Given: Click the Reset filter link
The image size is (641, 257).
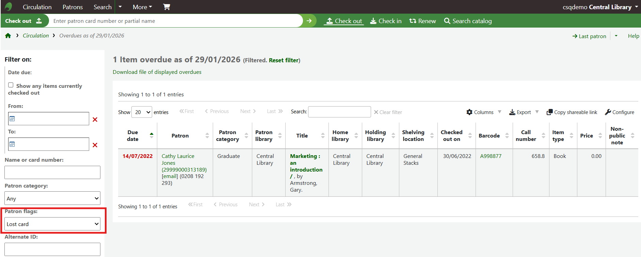Looking at the screenshot, I should pos(284,60).
